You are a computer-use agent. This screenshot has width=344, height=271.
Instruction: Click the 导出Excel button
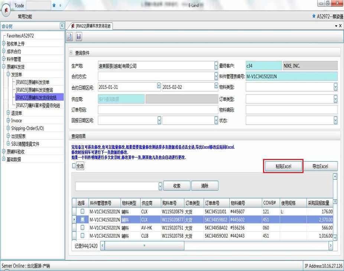pos(319,166)
